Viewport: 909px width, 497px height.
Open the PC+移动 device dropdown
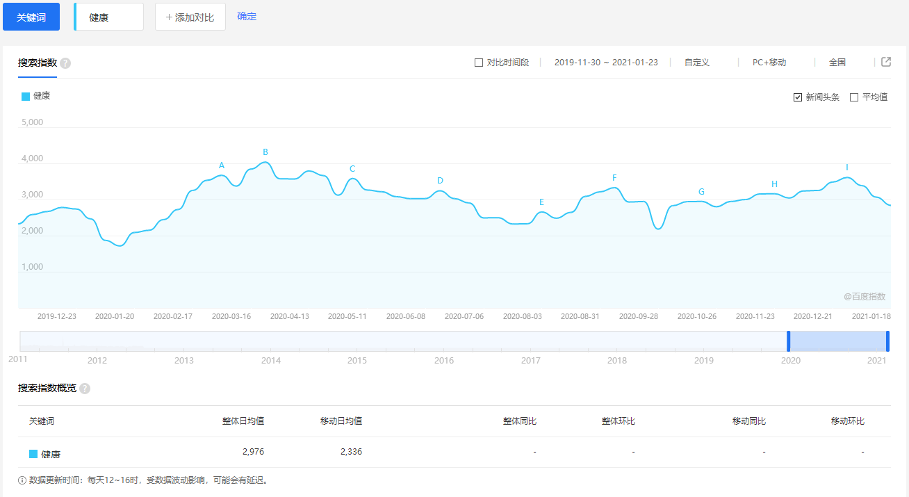[x=769, y=63]
